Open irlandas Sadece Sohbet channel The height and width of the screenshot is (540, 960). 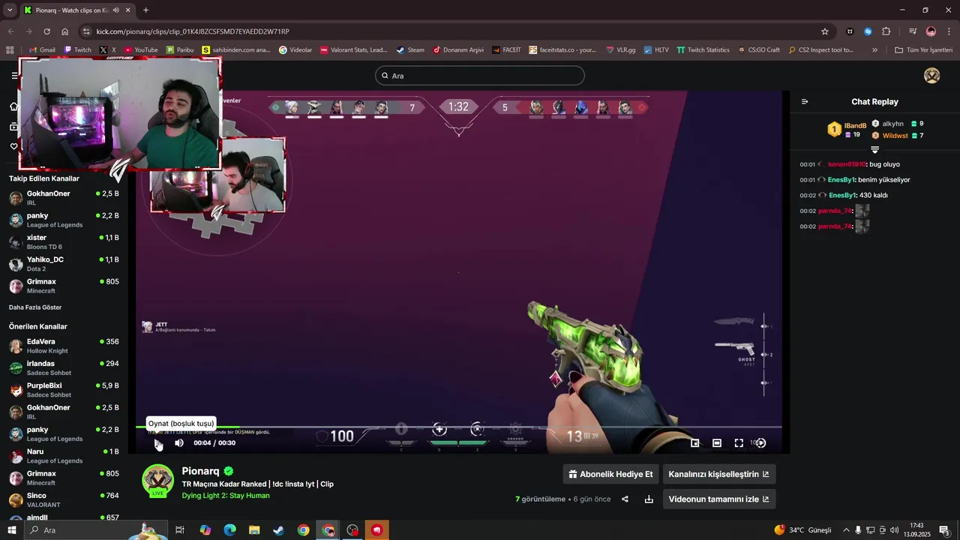(x=64, y=367)
